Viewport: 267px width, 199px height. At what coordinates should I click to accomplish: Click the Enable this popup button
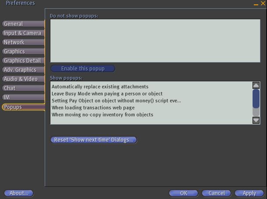click(x=83, y=69)
